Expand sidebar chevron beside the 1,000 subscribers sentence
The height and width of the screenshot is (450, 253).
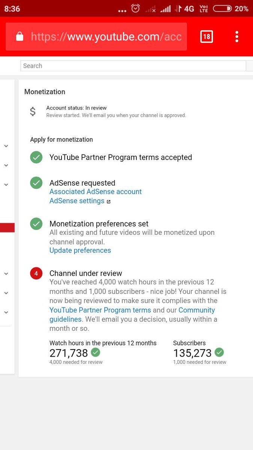point(6,293)
